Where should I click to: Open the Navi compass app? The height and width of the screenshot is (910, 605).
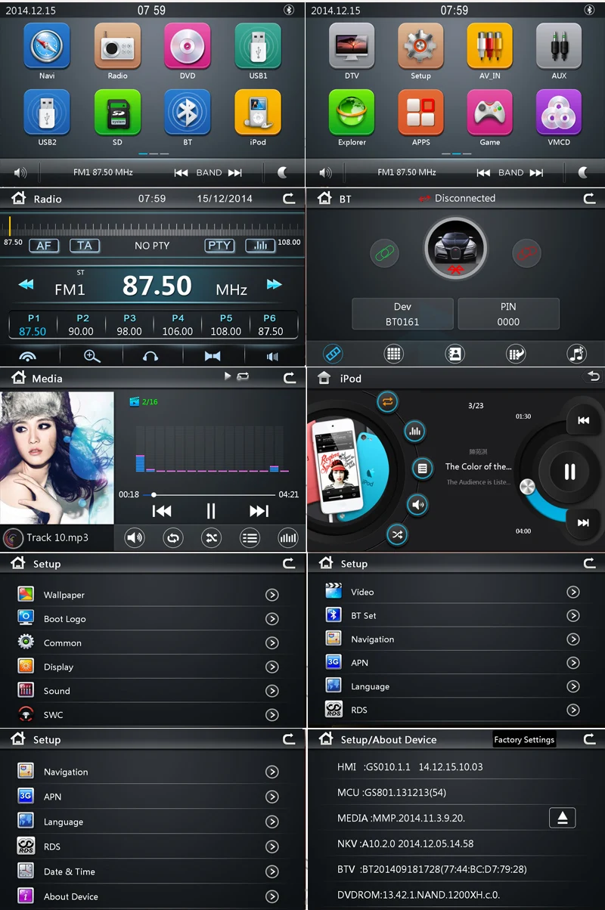point(47,46)
